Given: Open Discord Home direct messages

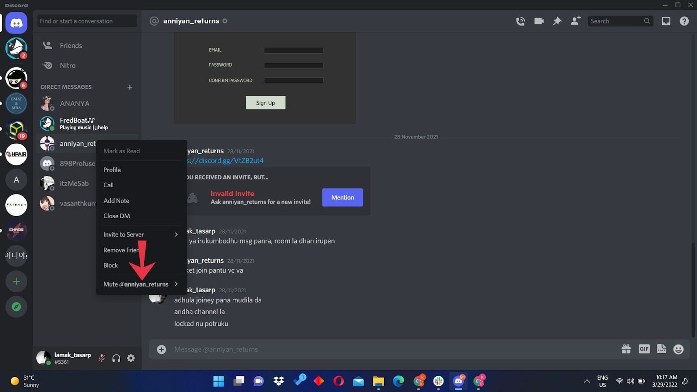Looking at the screenshot, I should tap(17, 23).
